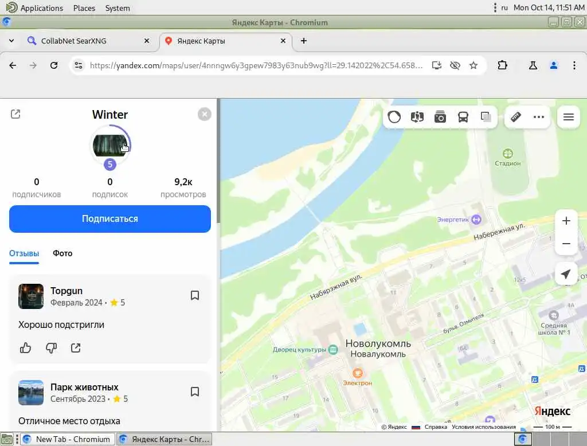Switch to the Отзывы tab
Viewport: 587px width, 446px height.
(24, 253)
